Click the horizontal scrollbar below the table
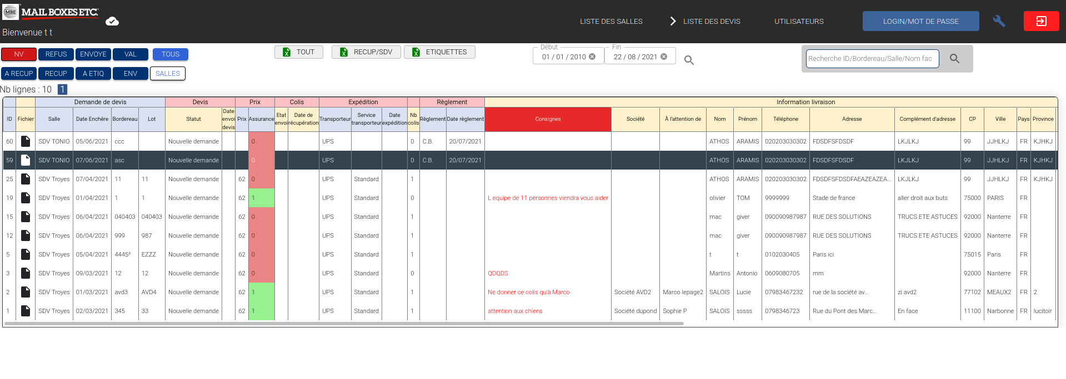 pos(343,324)
